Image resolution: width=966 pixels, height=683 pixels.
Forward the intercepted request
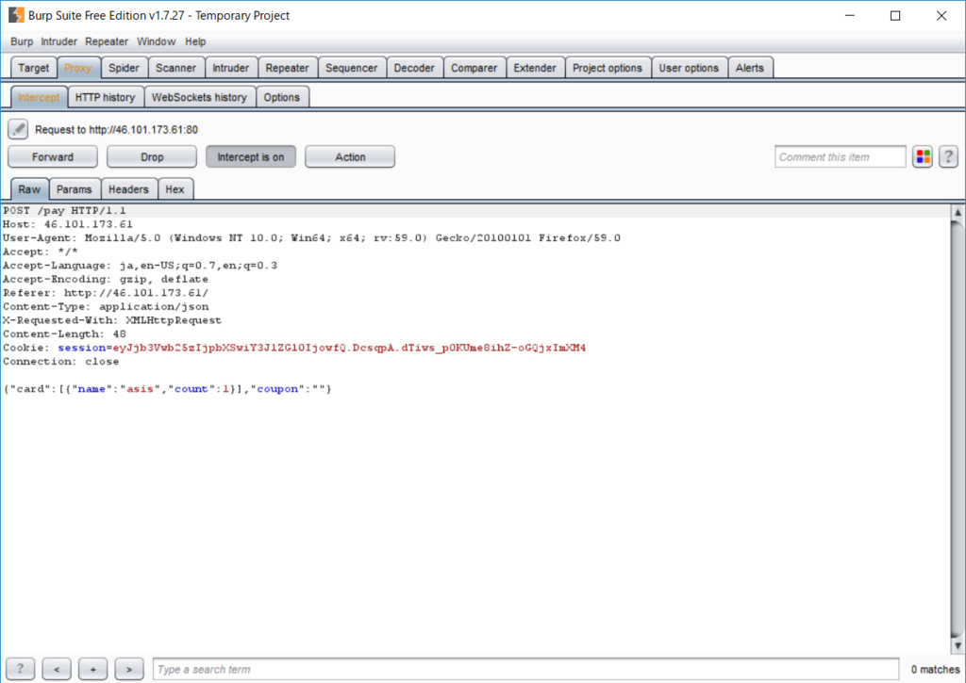pos(53,157)
